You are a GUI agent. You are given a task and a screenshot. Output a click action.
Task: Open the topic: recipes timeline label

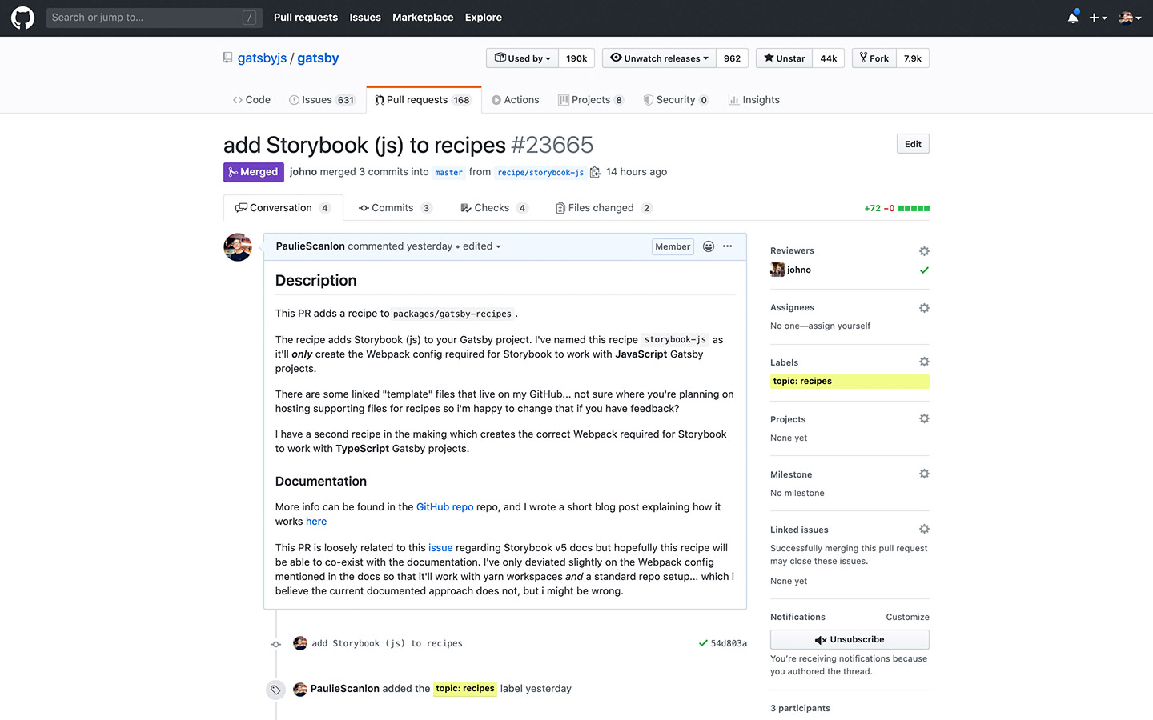click(x=465, y=689)
